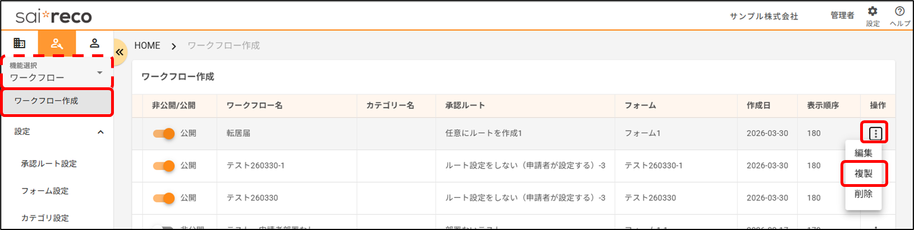The image size is (914, 230).
Task: Open the single person icon tab
Action: [94, 43]
